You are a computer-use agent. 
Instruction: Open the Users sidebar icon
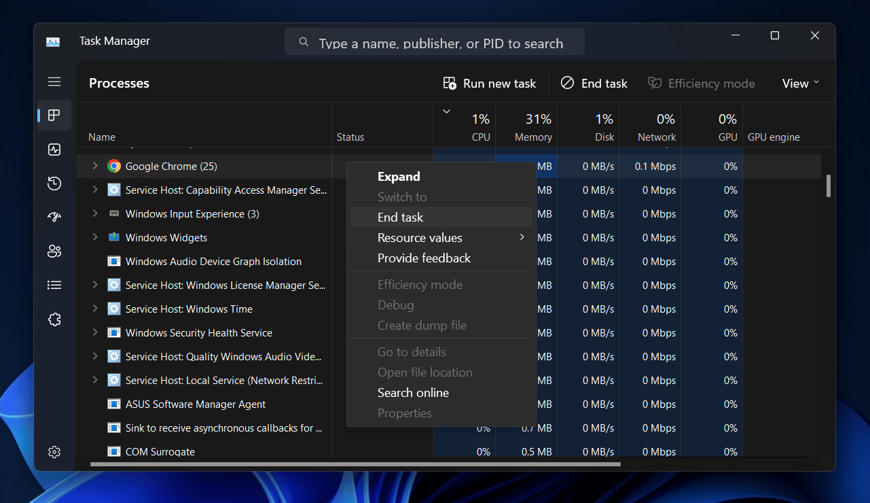pos(54,252)
